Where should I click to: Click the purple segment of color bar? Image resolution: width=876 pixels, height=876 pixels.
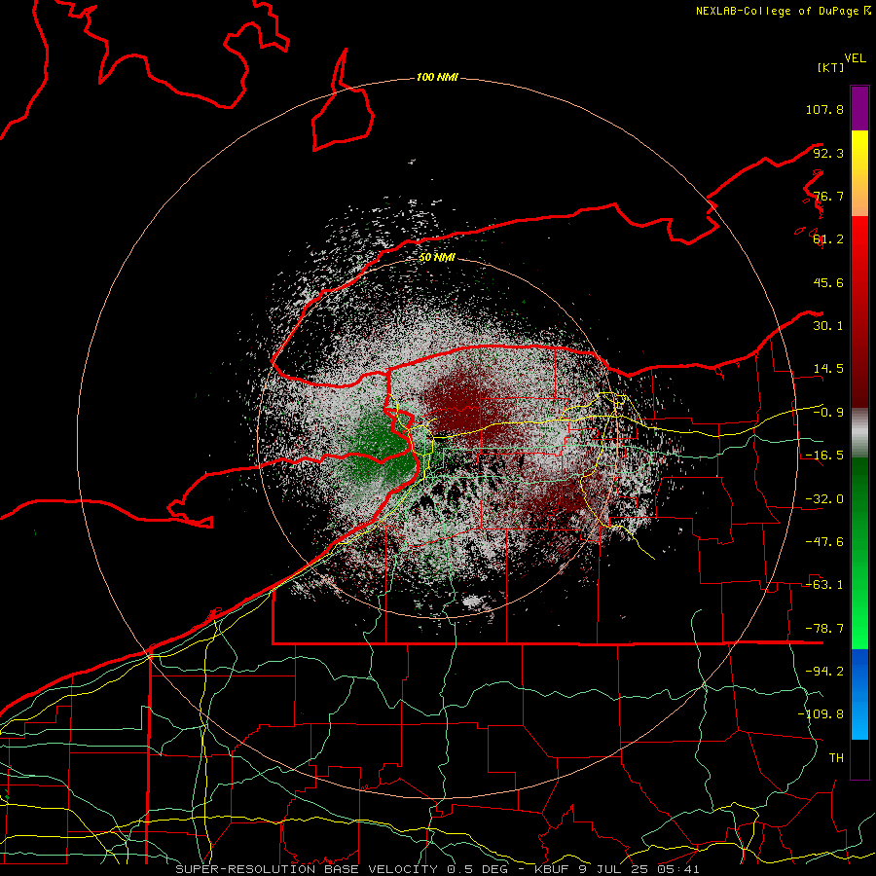(859, 108)
